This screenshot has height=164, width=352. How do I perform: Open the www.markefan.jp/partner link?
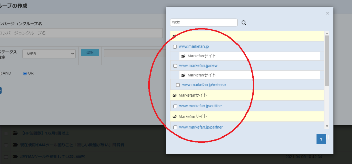coord(201,127)
